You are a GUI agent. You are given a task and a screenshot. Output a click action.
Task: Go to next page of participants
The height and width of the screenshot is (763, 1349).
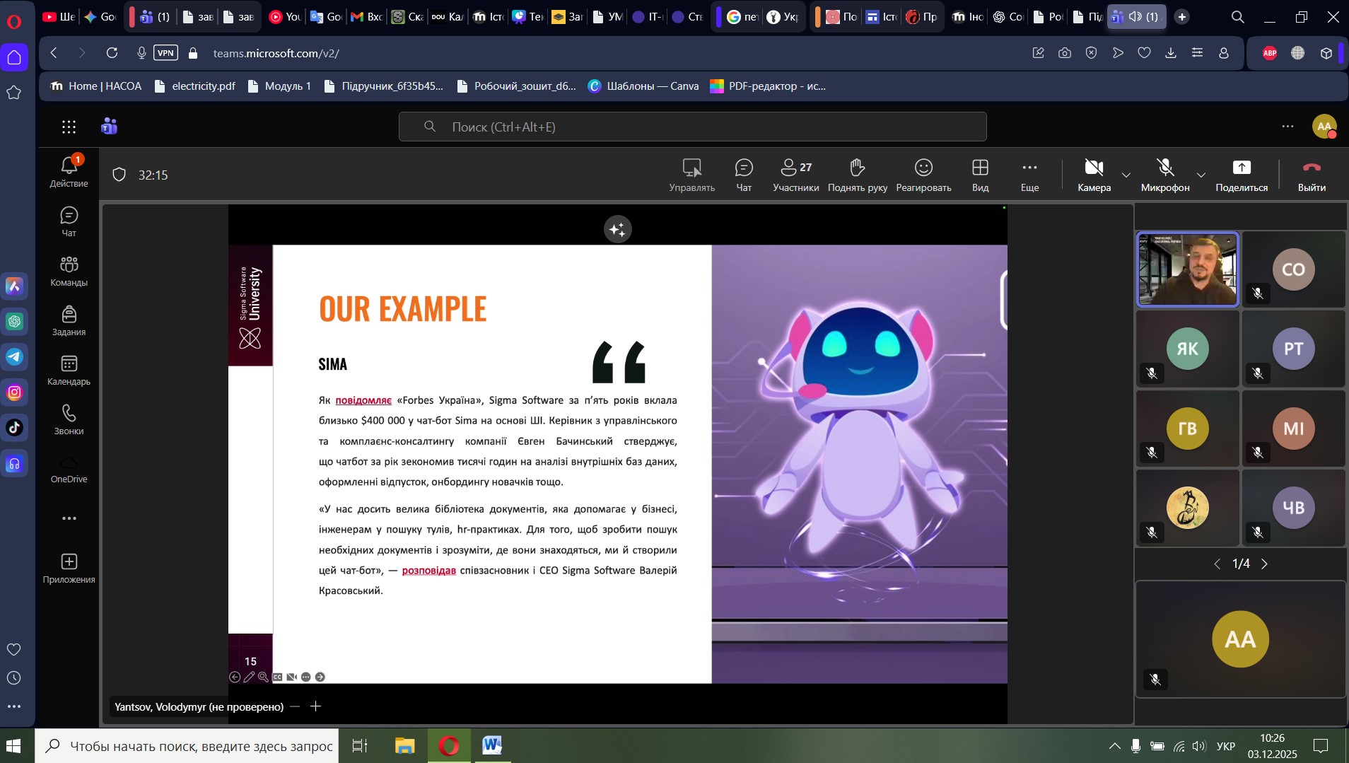(x=1265, y=564)
